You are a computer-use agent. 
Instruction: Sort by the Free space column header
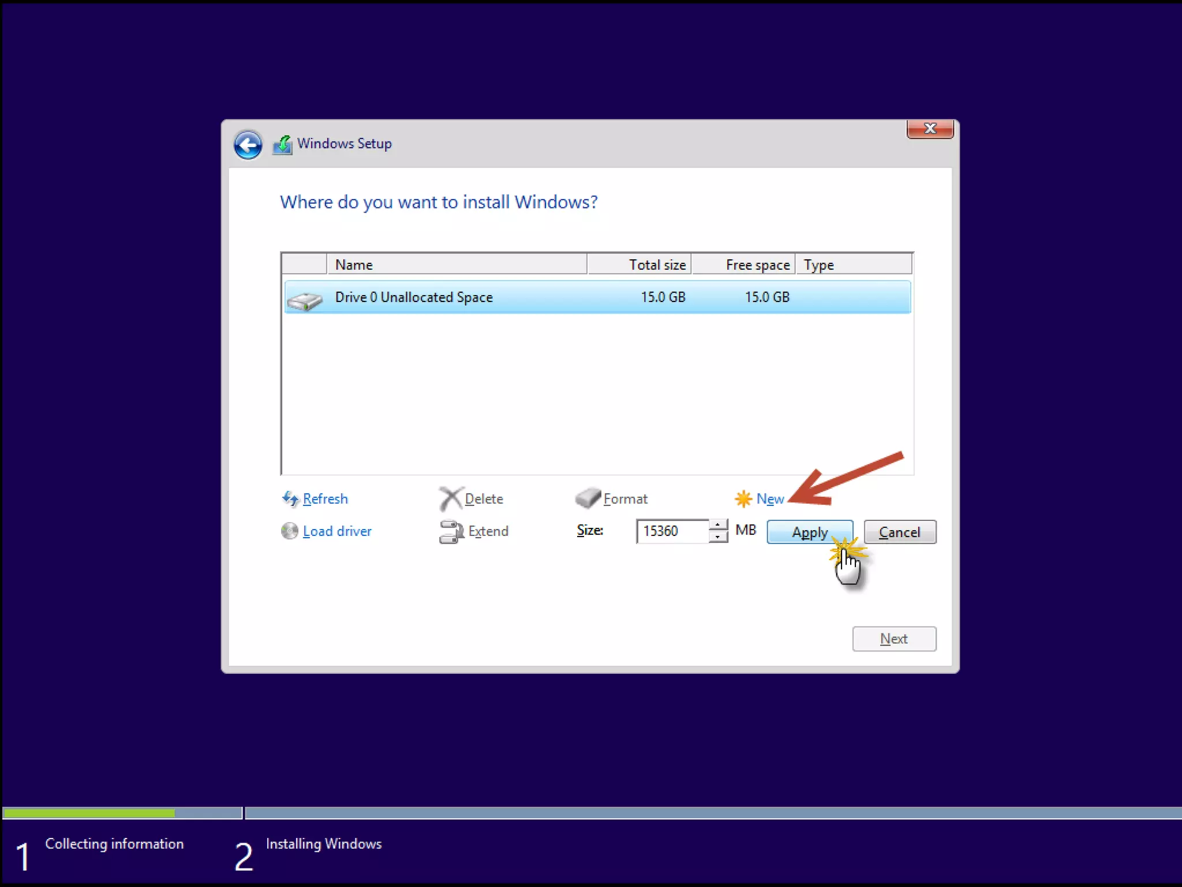pyautogui.click(x=743, y=264)
